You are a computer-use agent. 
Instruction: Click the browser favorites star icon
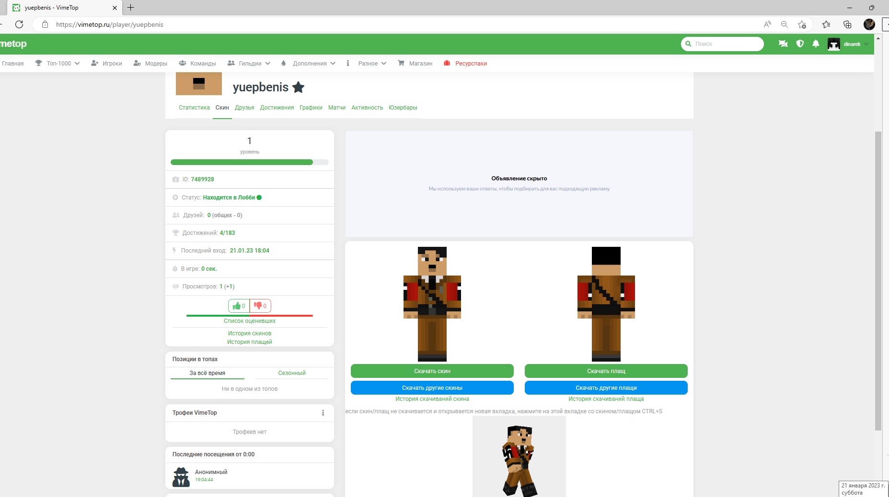click(x=826, y=24)
